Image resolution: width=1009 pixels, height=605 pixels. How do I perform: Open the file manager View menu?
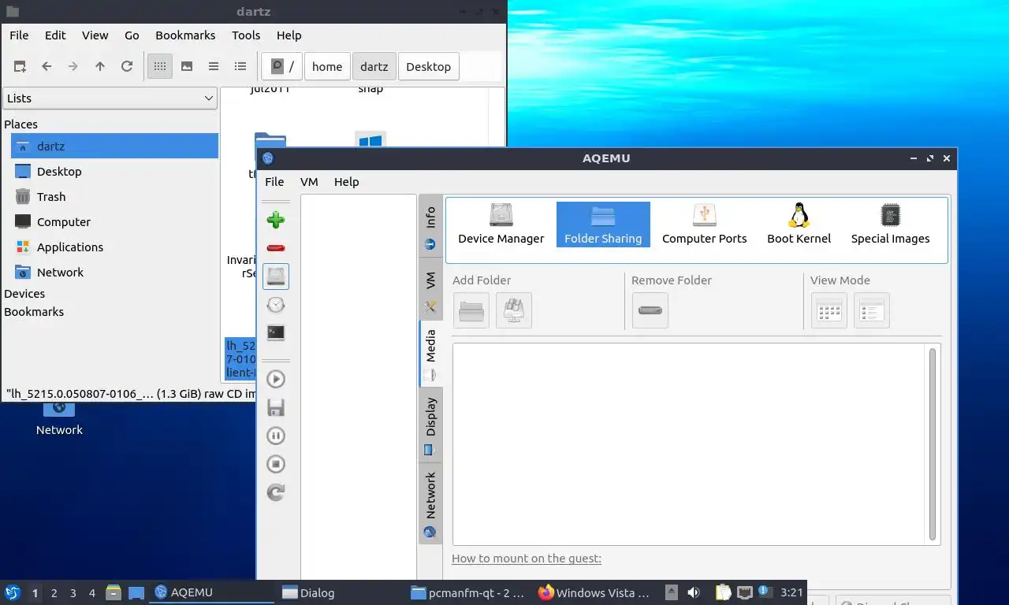pyautogui.click(x=95, y=35)
